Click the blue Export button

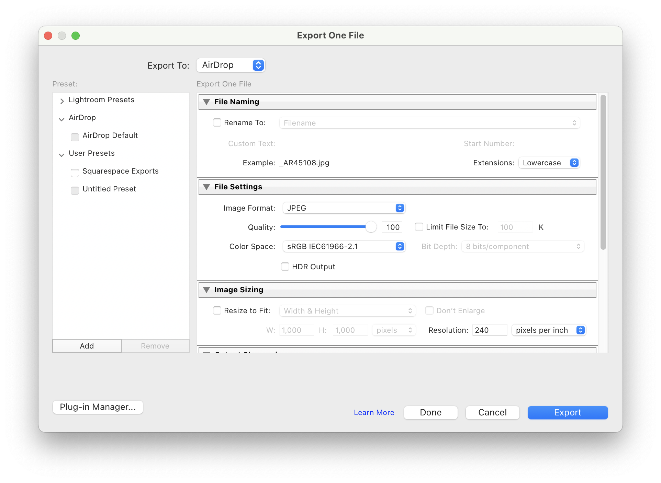tap(568, 412)
